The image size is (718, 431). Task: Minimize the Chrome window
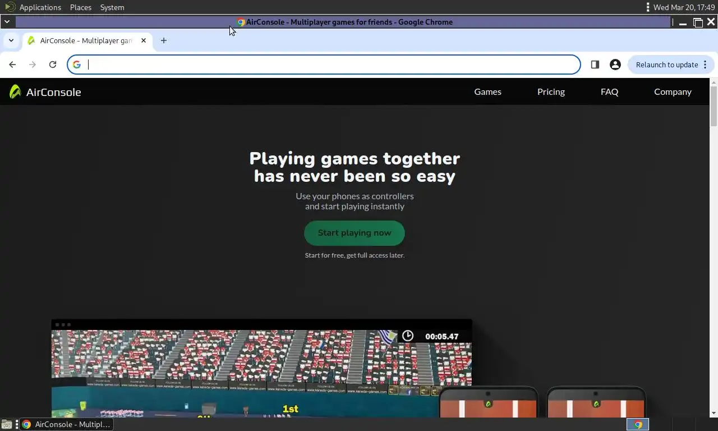(x=683, y=22)
